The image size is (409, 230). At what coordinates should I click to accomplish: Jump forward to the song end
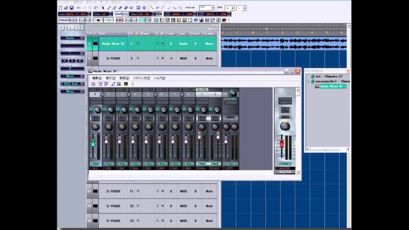tap(134, 20)
